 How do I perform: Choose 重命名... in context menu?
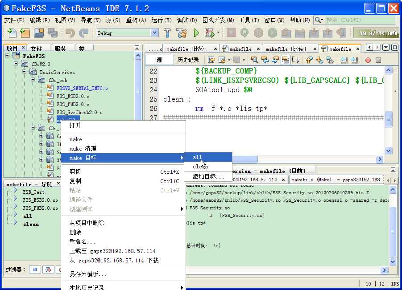click(x=123, y=241)
